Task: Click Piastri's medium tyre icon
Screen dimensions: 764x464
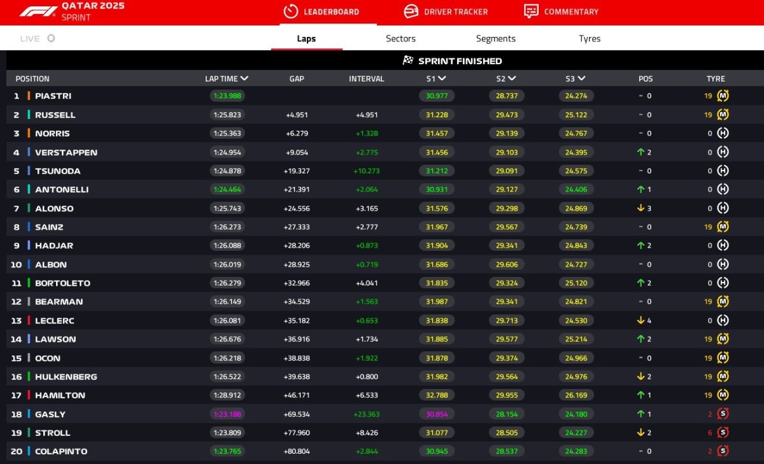Action: pyautogui.click(x=723, y=96)
